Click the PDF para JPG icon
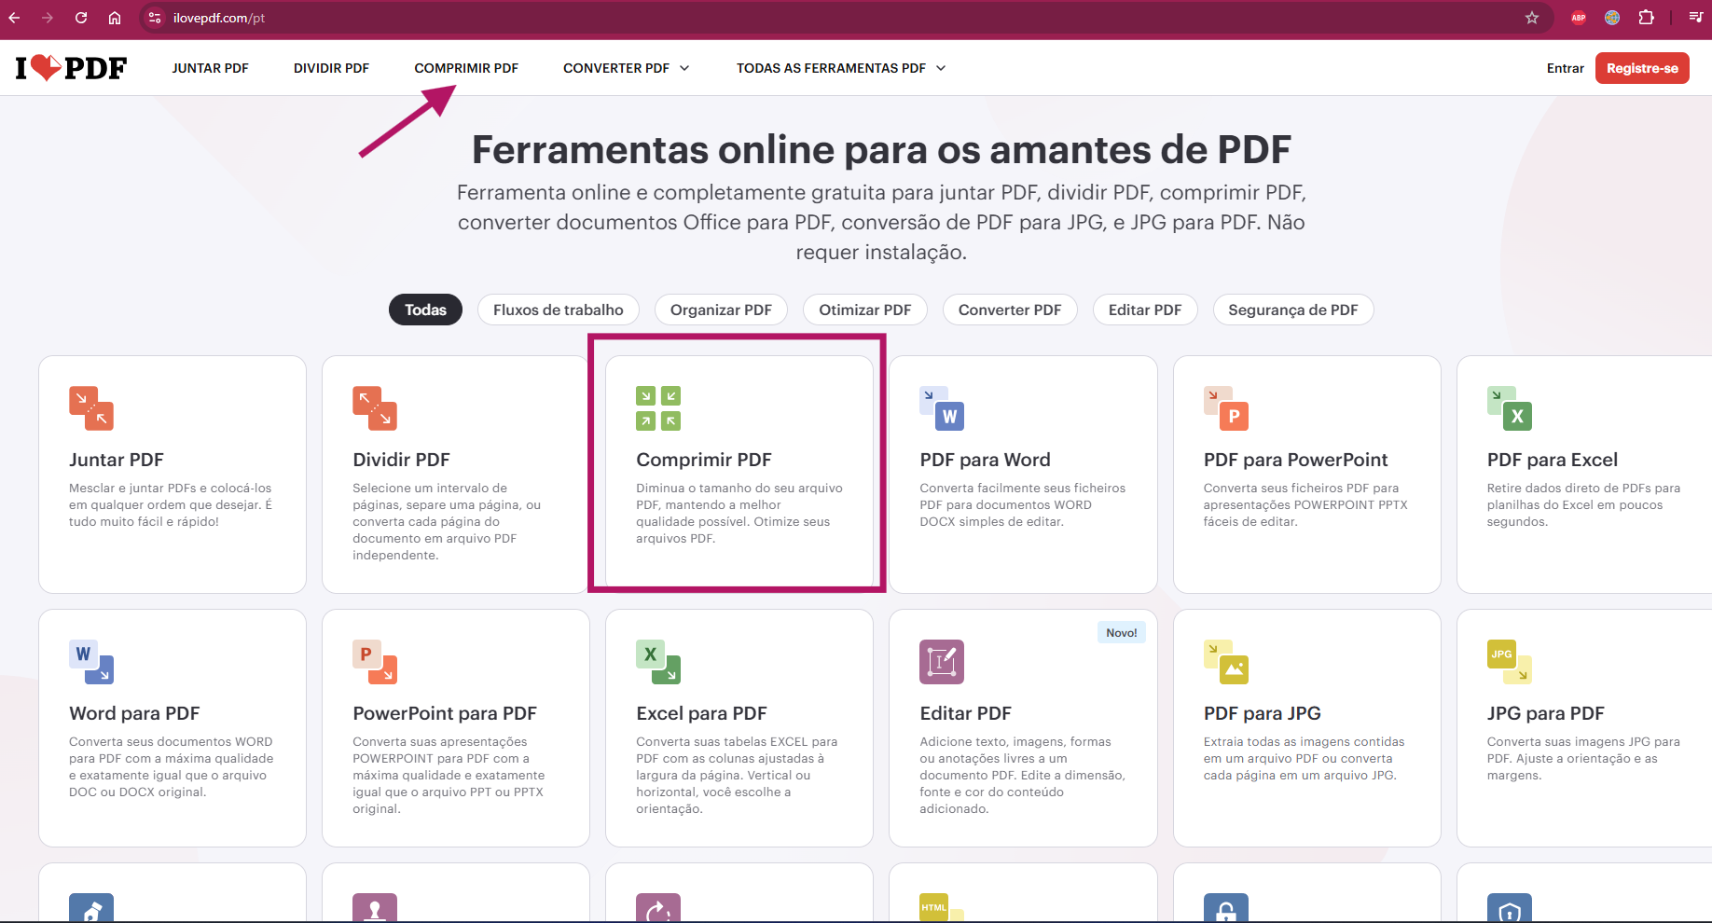Viewport: 1712px width, 923px height. point(1225,662)
